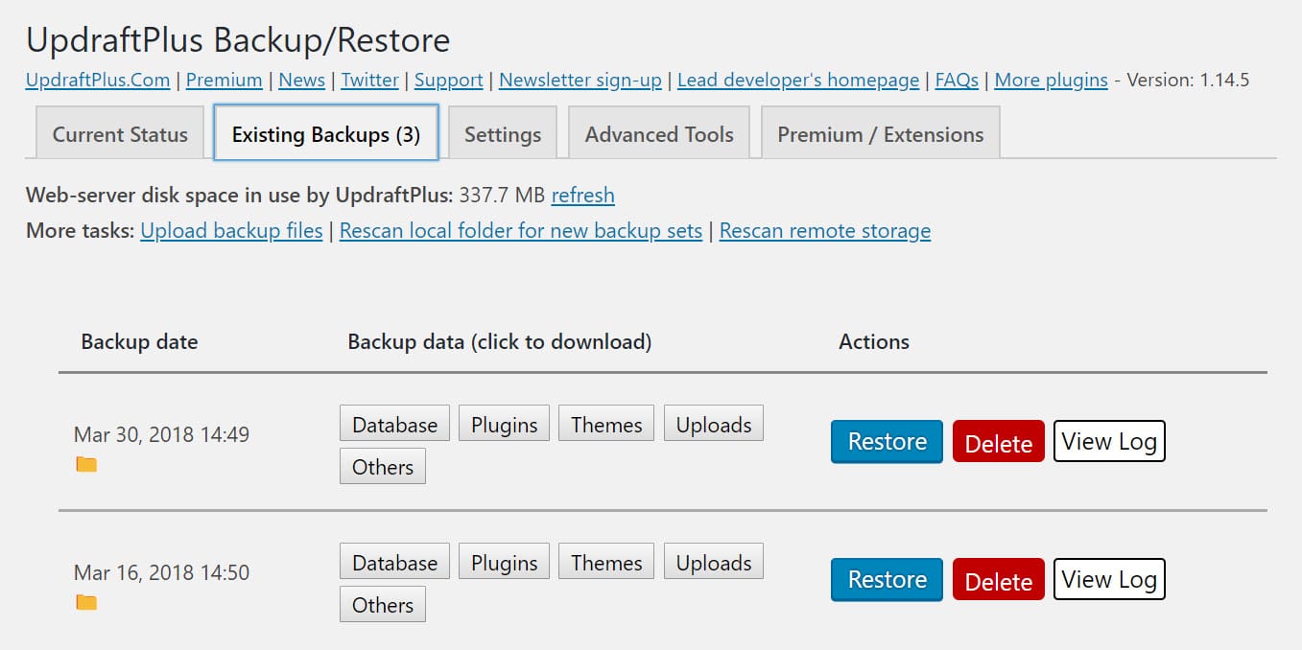Click refresh next to disk space usage
The width and height of the screenshot is (1302, 650).
pyautogui.click(x=582, y=196)
